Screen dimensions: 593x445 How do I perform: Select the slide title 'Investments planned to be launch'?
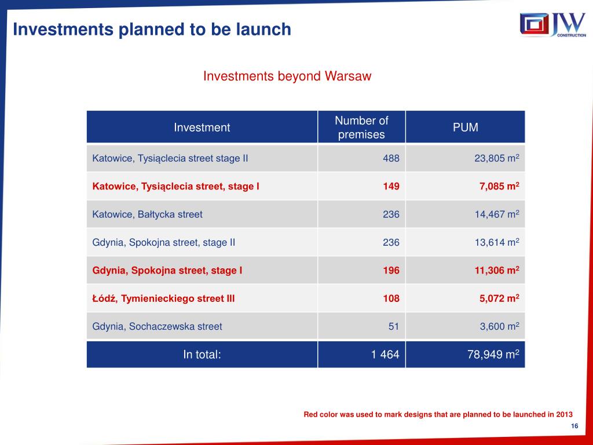(152, 29)
